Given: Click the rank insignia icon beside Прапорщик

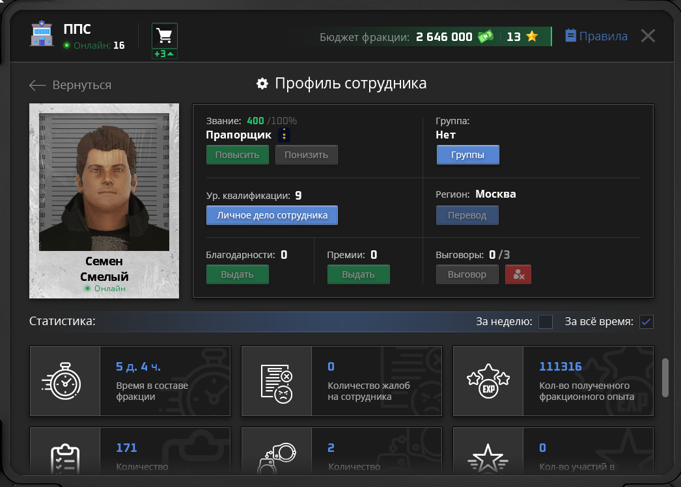Looking at the screenshot, I should point(284,135).
